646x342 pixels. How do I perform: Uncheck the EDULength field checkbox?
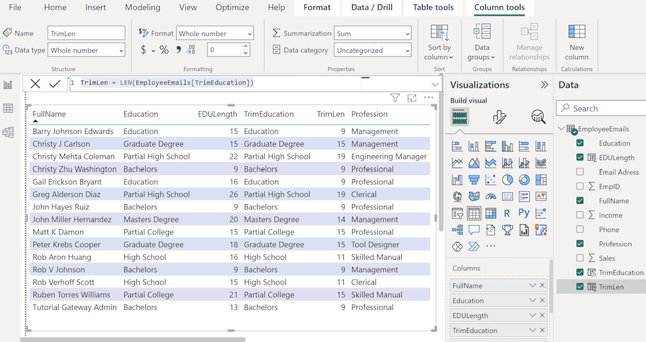[x=580, y=157]
